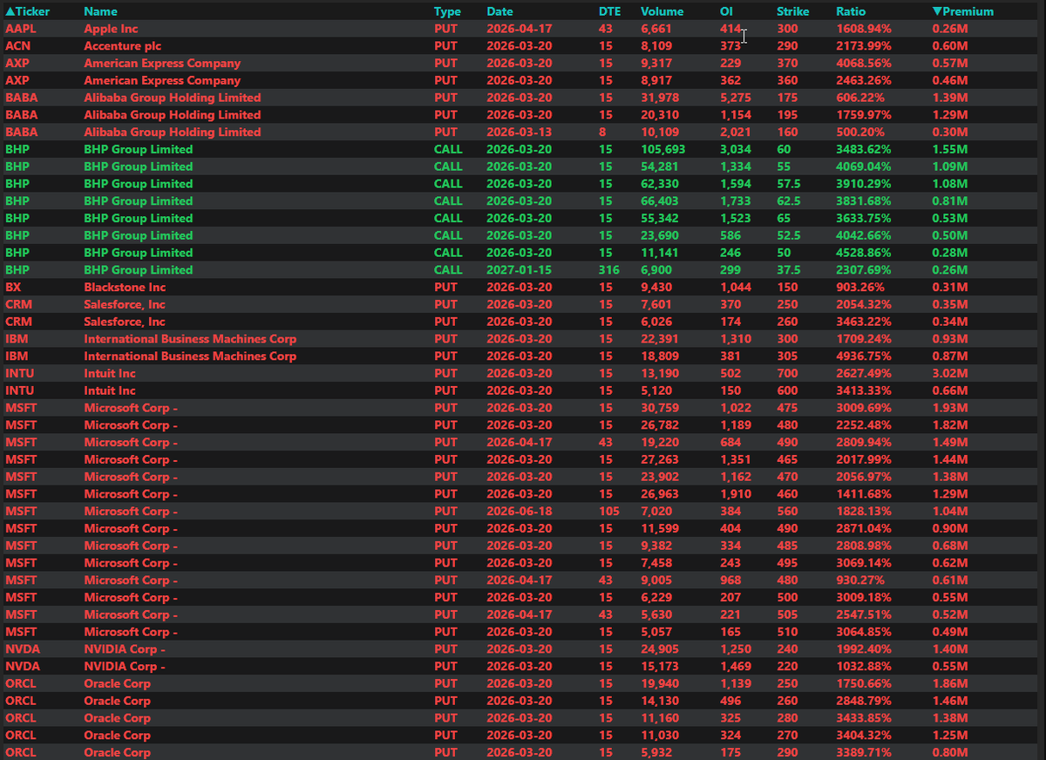Click the premium value 1.86M
The height and width of the screenshot is (760, 1046).
pyautogui.click(x=950, y=683)
